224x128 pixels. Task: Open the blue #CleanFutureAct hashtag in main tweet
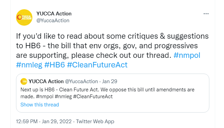click(x=97, y=65)
